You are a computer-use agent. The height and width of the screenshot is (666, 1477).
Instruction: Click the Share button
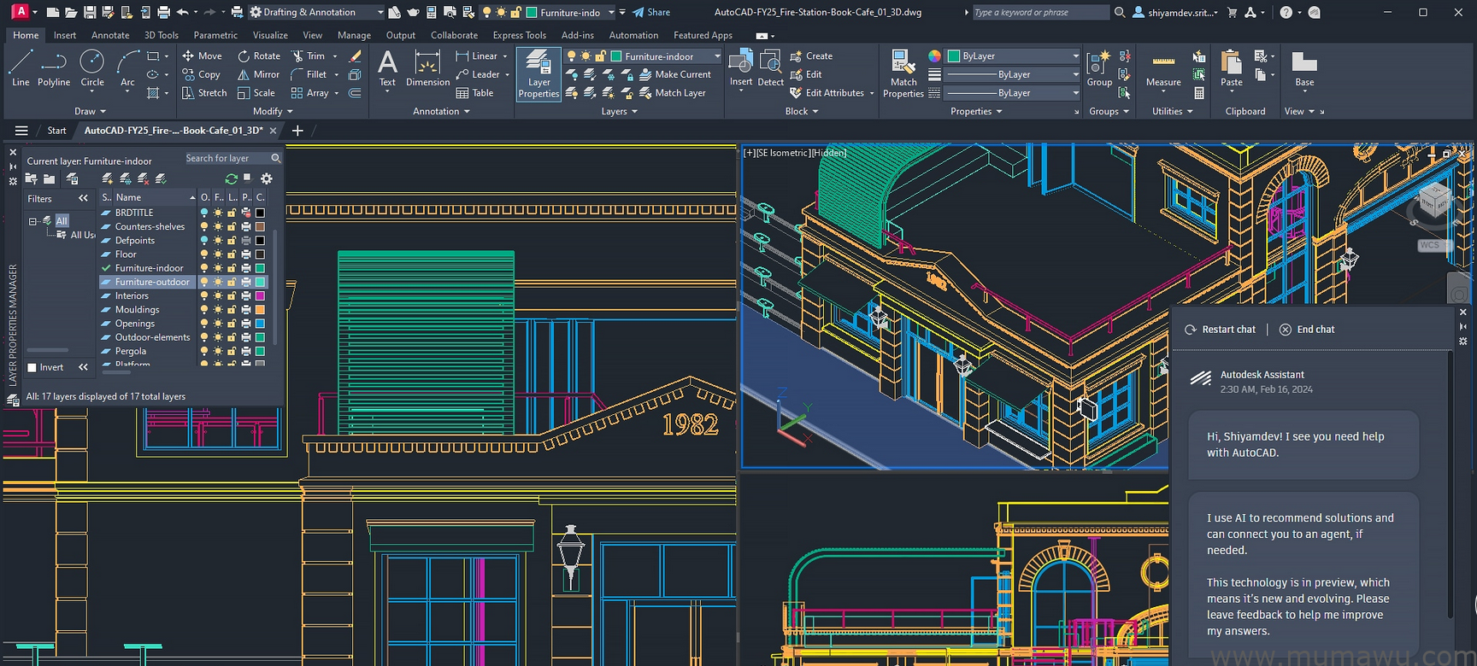point(651,12)
